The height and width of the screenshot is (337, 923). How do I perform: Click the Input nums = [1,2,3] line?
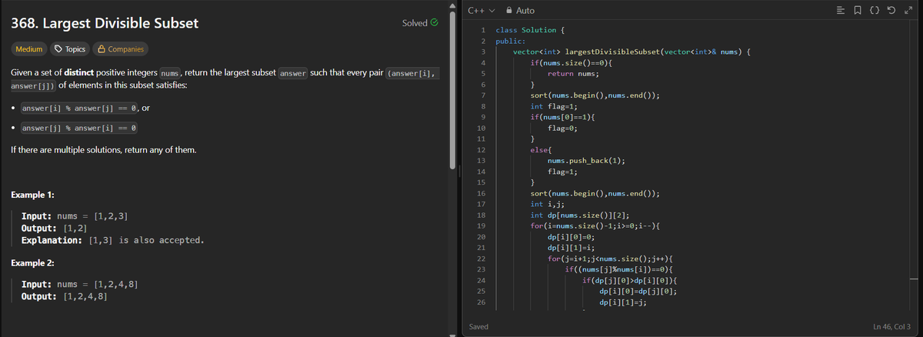(x=75, y=218)
